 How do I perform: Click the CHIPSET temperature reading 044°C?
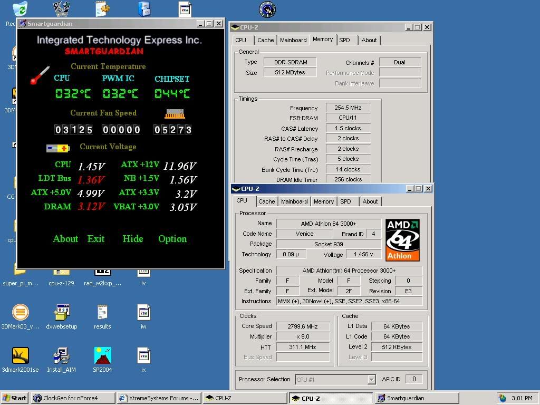point(172,93)
